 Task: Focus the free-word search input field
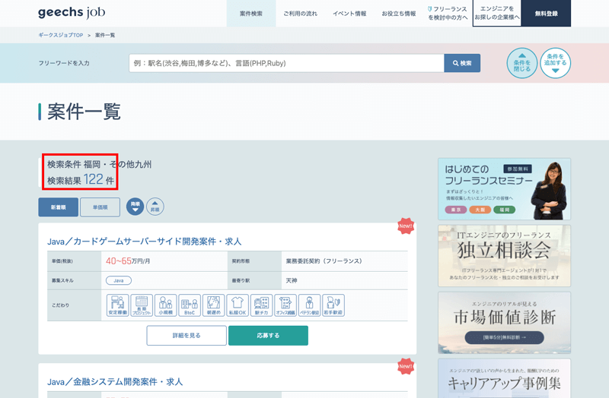(287, 63)
